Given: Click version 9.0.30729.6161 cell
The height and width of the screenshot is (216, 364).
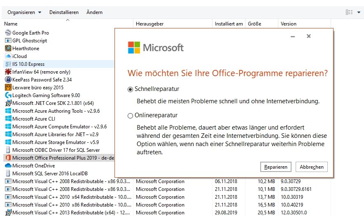Looking at the screenshot, I should [296, 189].
